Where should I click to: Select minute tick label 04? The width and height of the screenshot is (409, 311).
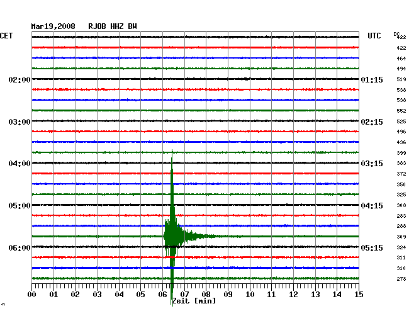(119, 295)
